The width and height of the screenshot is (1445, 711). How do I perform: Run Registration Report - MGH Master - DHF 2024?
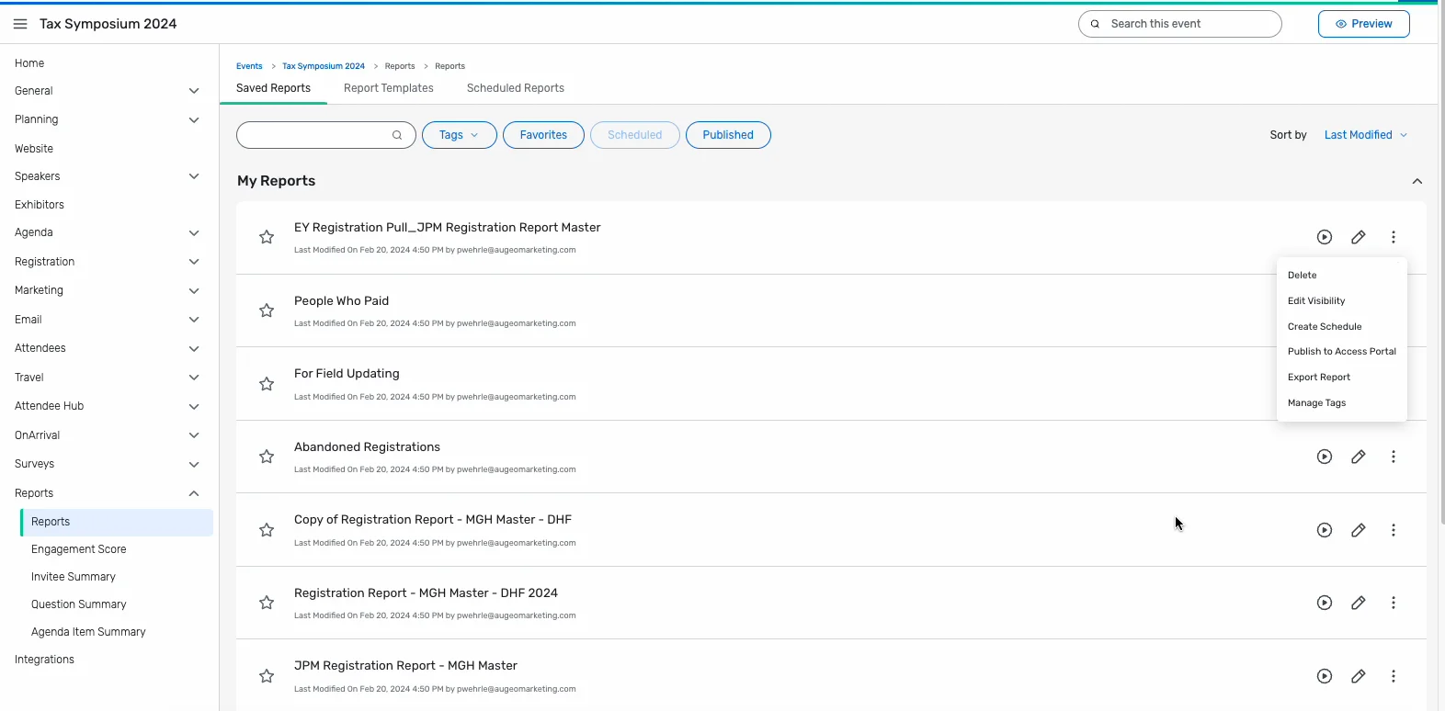1325,603
